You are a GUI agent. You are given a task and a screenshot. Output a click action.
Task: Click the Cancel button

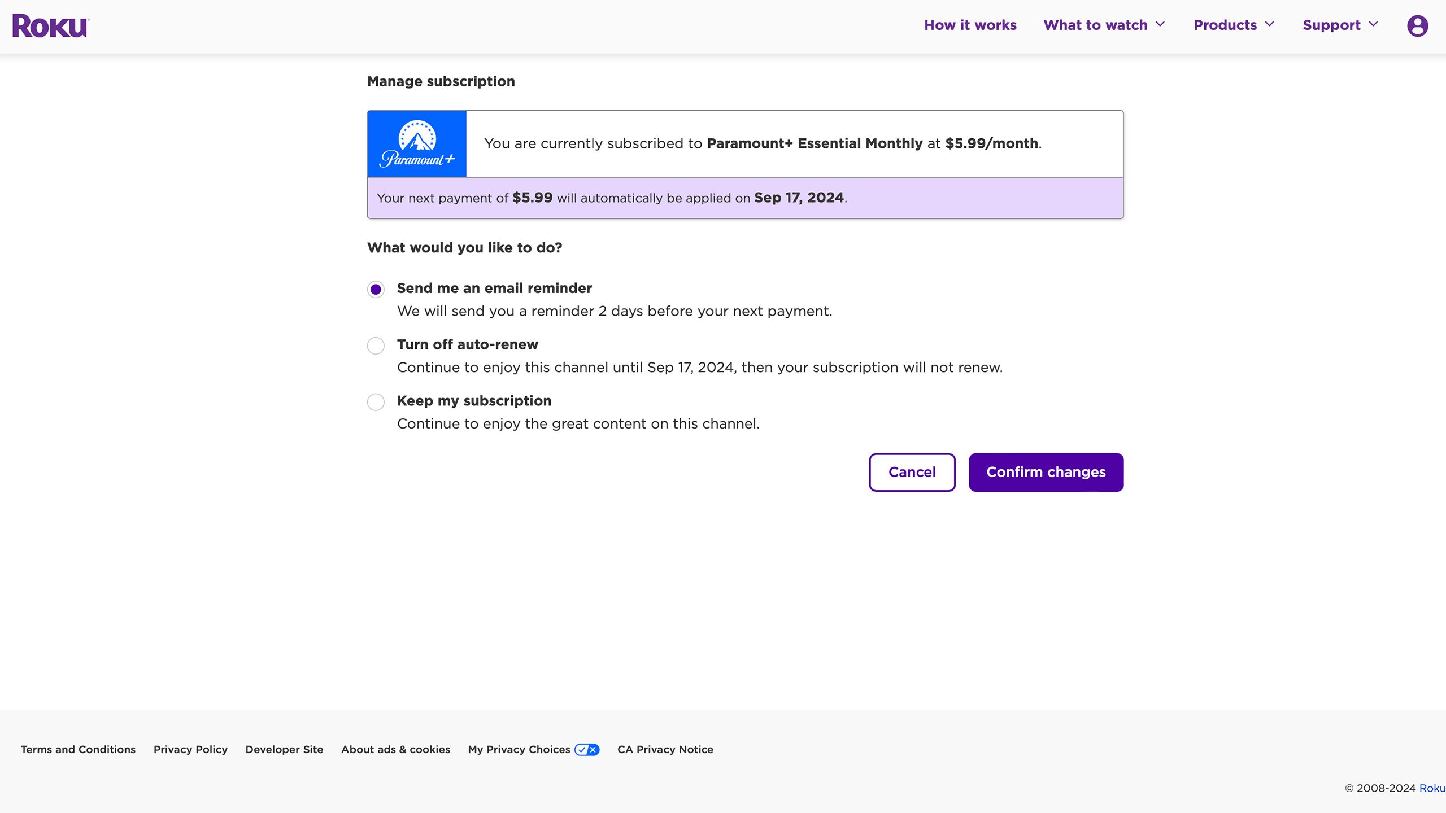(x=912, y=472)
